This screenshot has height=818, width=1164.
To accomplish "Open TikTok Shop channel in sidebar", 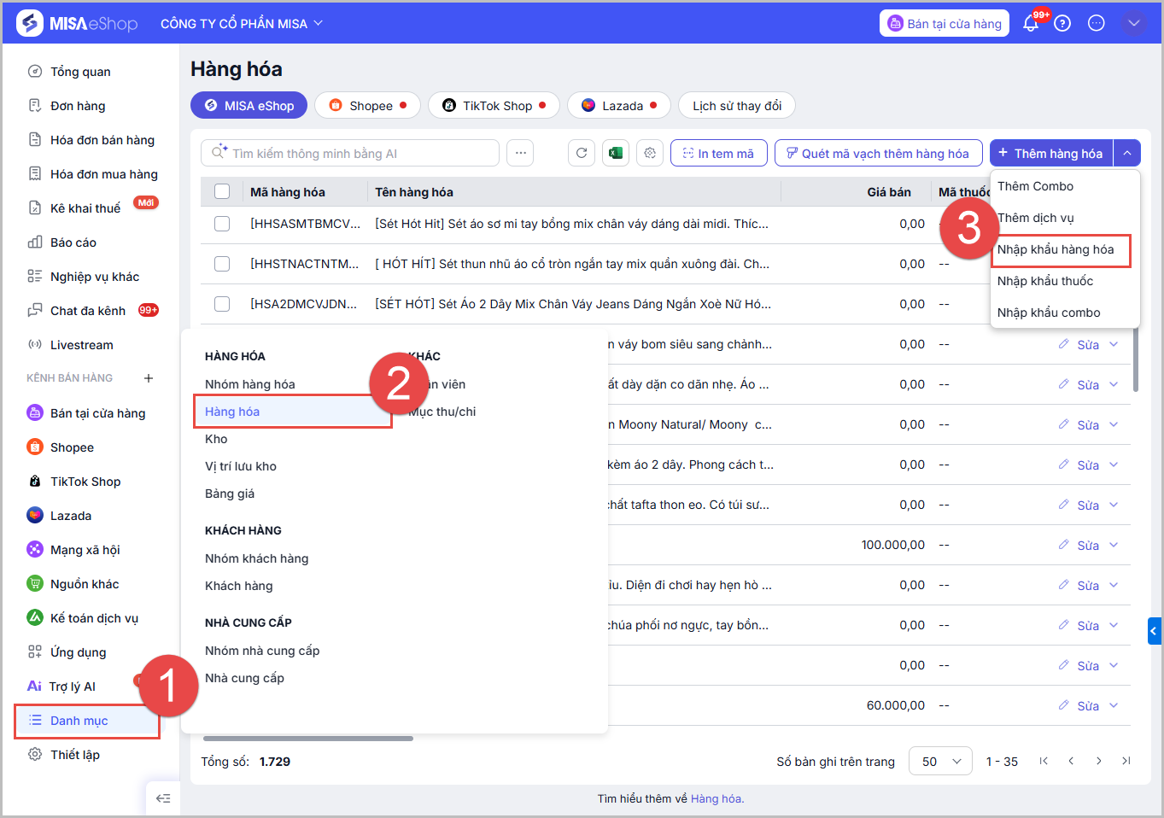I will tap(85, 482).
